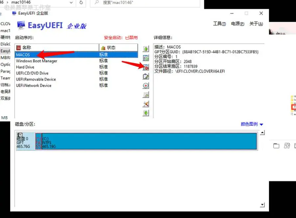Sort by the 名称 column header

57,47
